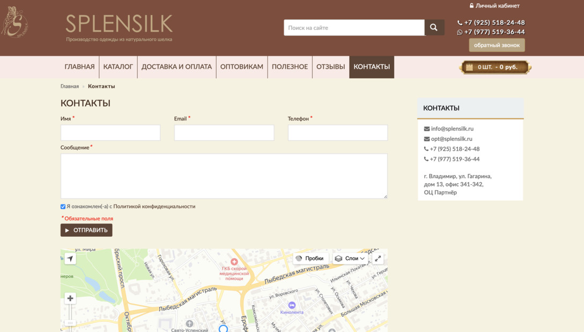584x332 pixels.
Task: Open ДОСТАВКА И ОПЛАТА menu item
Action: click(176, 67)
